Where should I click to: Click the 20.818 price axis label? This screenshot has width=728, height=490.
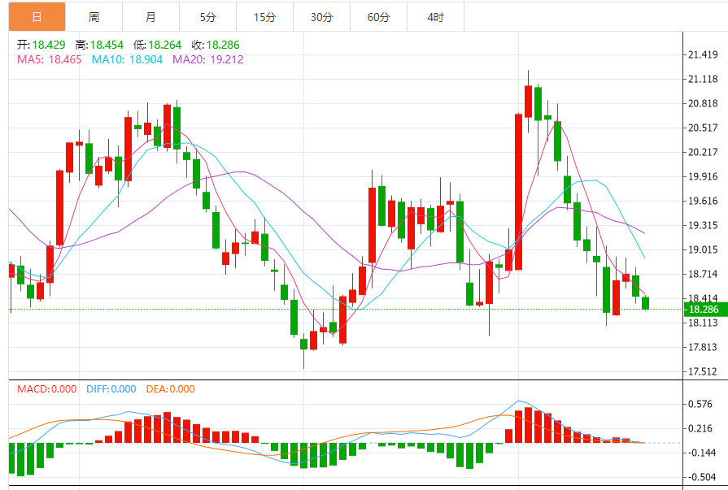[703, 103]
